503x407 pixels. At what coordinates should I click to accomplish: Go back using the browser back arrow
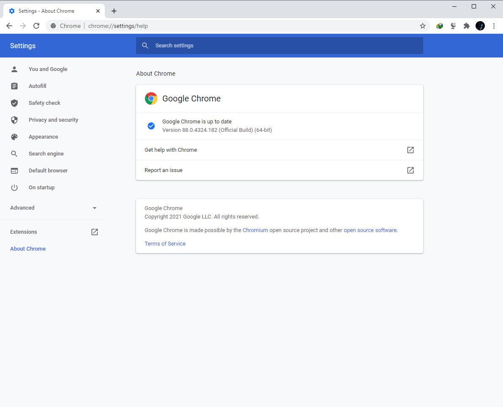pyautogui.click(x=9, y=26)
